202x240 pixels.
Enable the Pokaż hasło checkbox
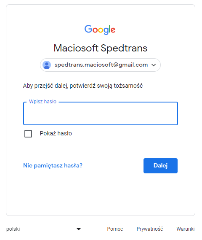(28, 134)
